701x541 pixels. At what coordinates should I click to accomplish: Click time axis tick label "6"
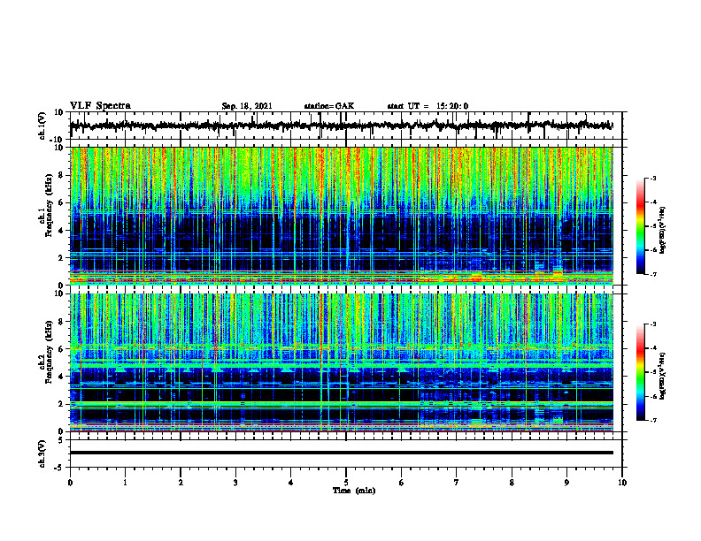(x=402, y=483)
